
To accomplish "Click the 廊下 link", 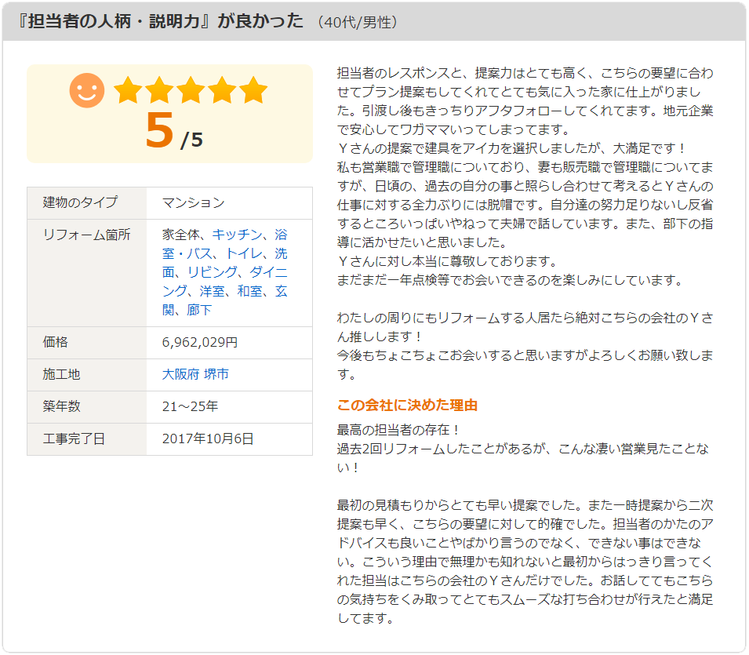I will pos(199,310).
